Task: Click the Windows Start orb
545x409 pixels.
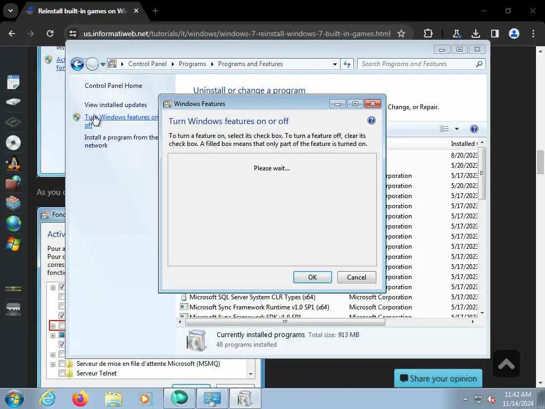Action: click(14, 398)
